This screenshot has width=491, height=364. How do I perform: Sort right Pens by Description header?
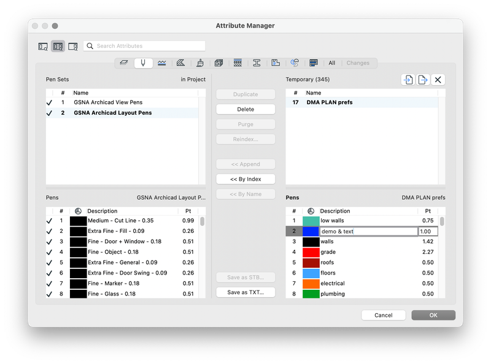click(x=368, y=211)
